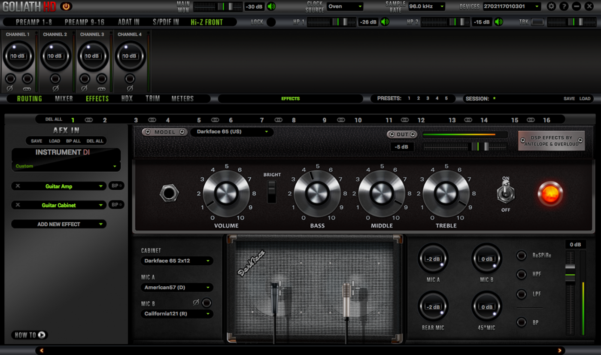The image size is (601, 355).
Task: Open help with the question mark icon
Action: click(564, 6)
